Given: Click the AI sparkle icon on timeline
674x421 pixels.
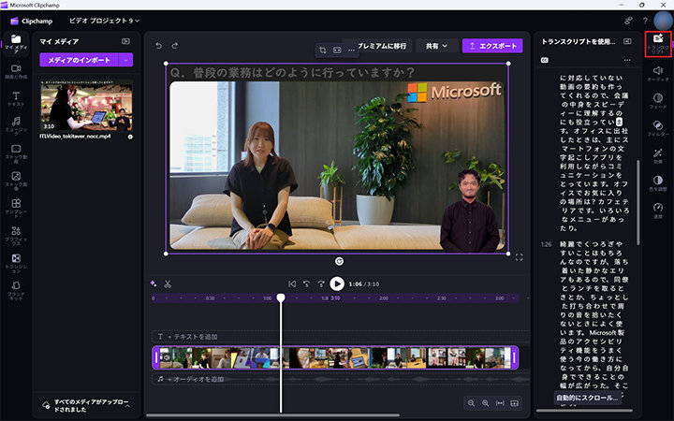Looking at the screenshot, I should 153,283.
